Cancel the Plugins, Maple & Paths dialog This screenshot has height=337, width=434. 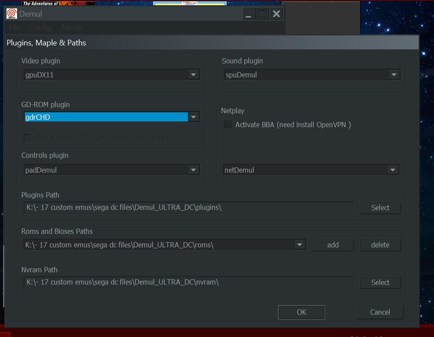(380, 312)
